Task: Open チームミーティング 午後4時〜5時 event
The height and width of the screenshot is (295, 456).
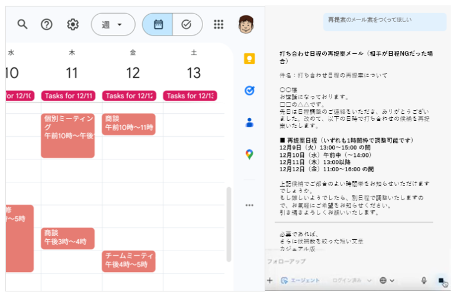Action: [x=129, y=261]
